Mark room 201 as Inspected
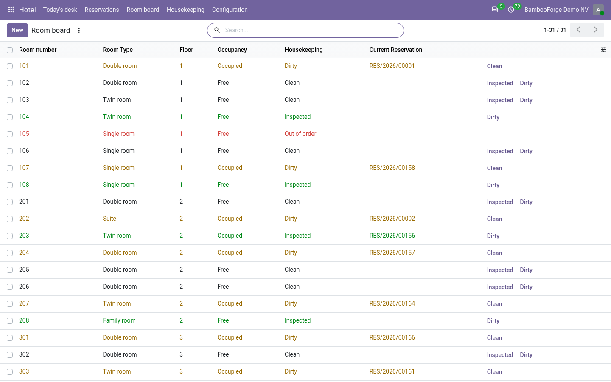The height and width of the screenshot is (382, 611). 500,202
